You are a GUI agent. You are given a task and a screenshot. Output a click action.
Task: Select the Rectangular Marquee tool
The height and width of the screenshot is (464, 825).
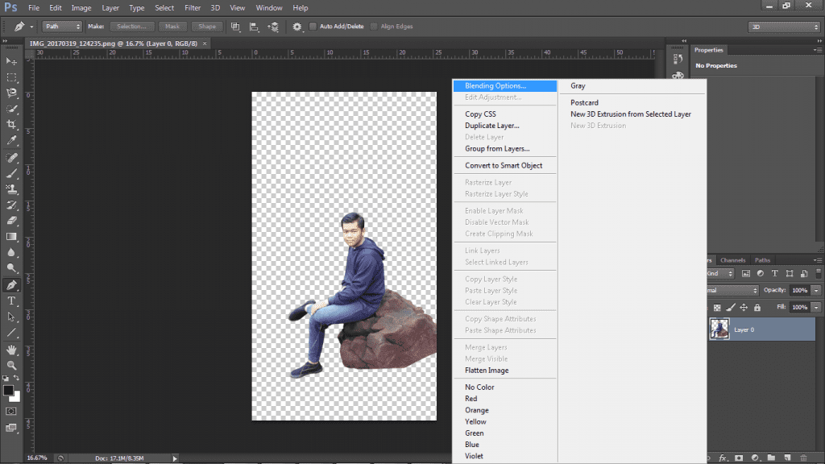coord(11,77)
